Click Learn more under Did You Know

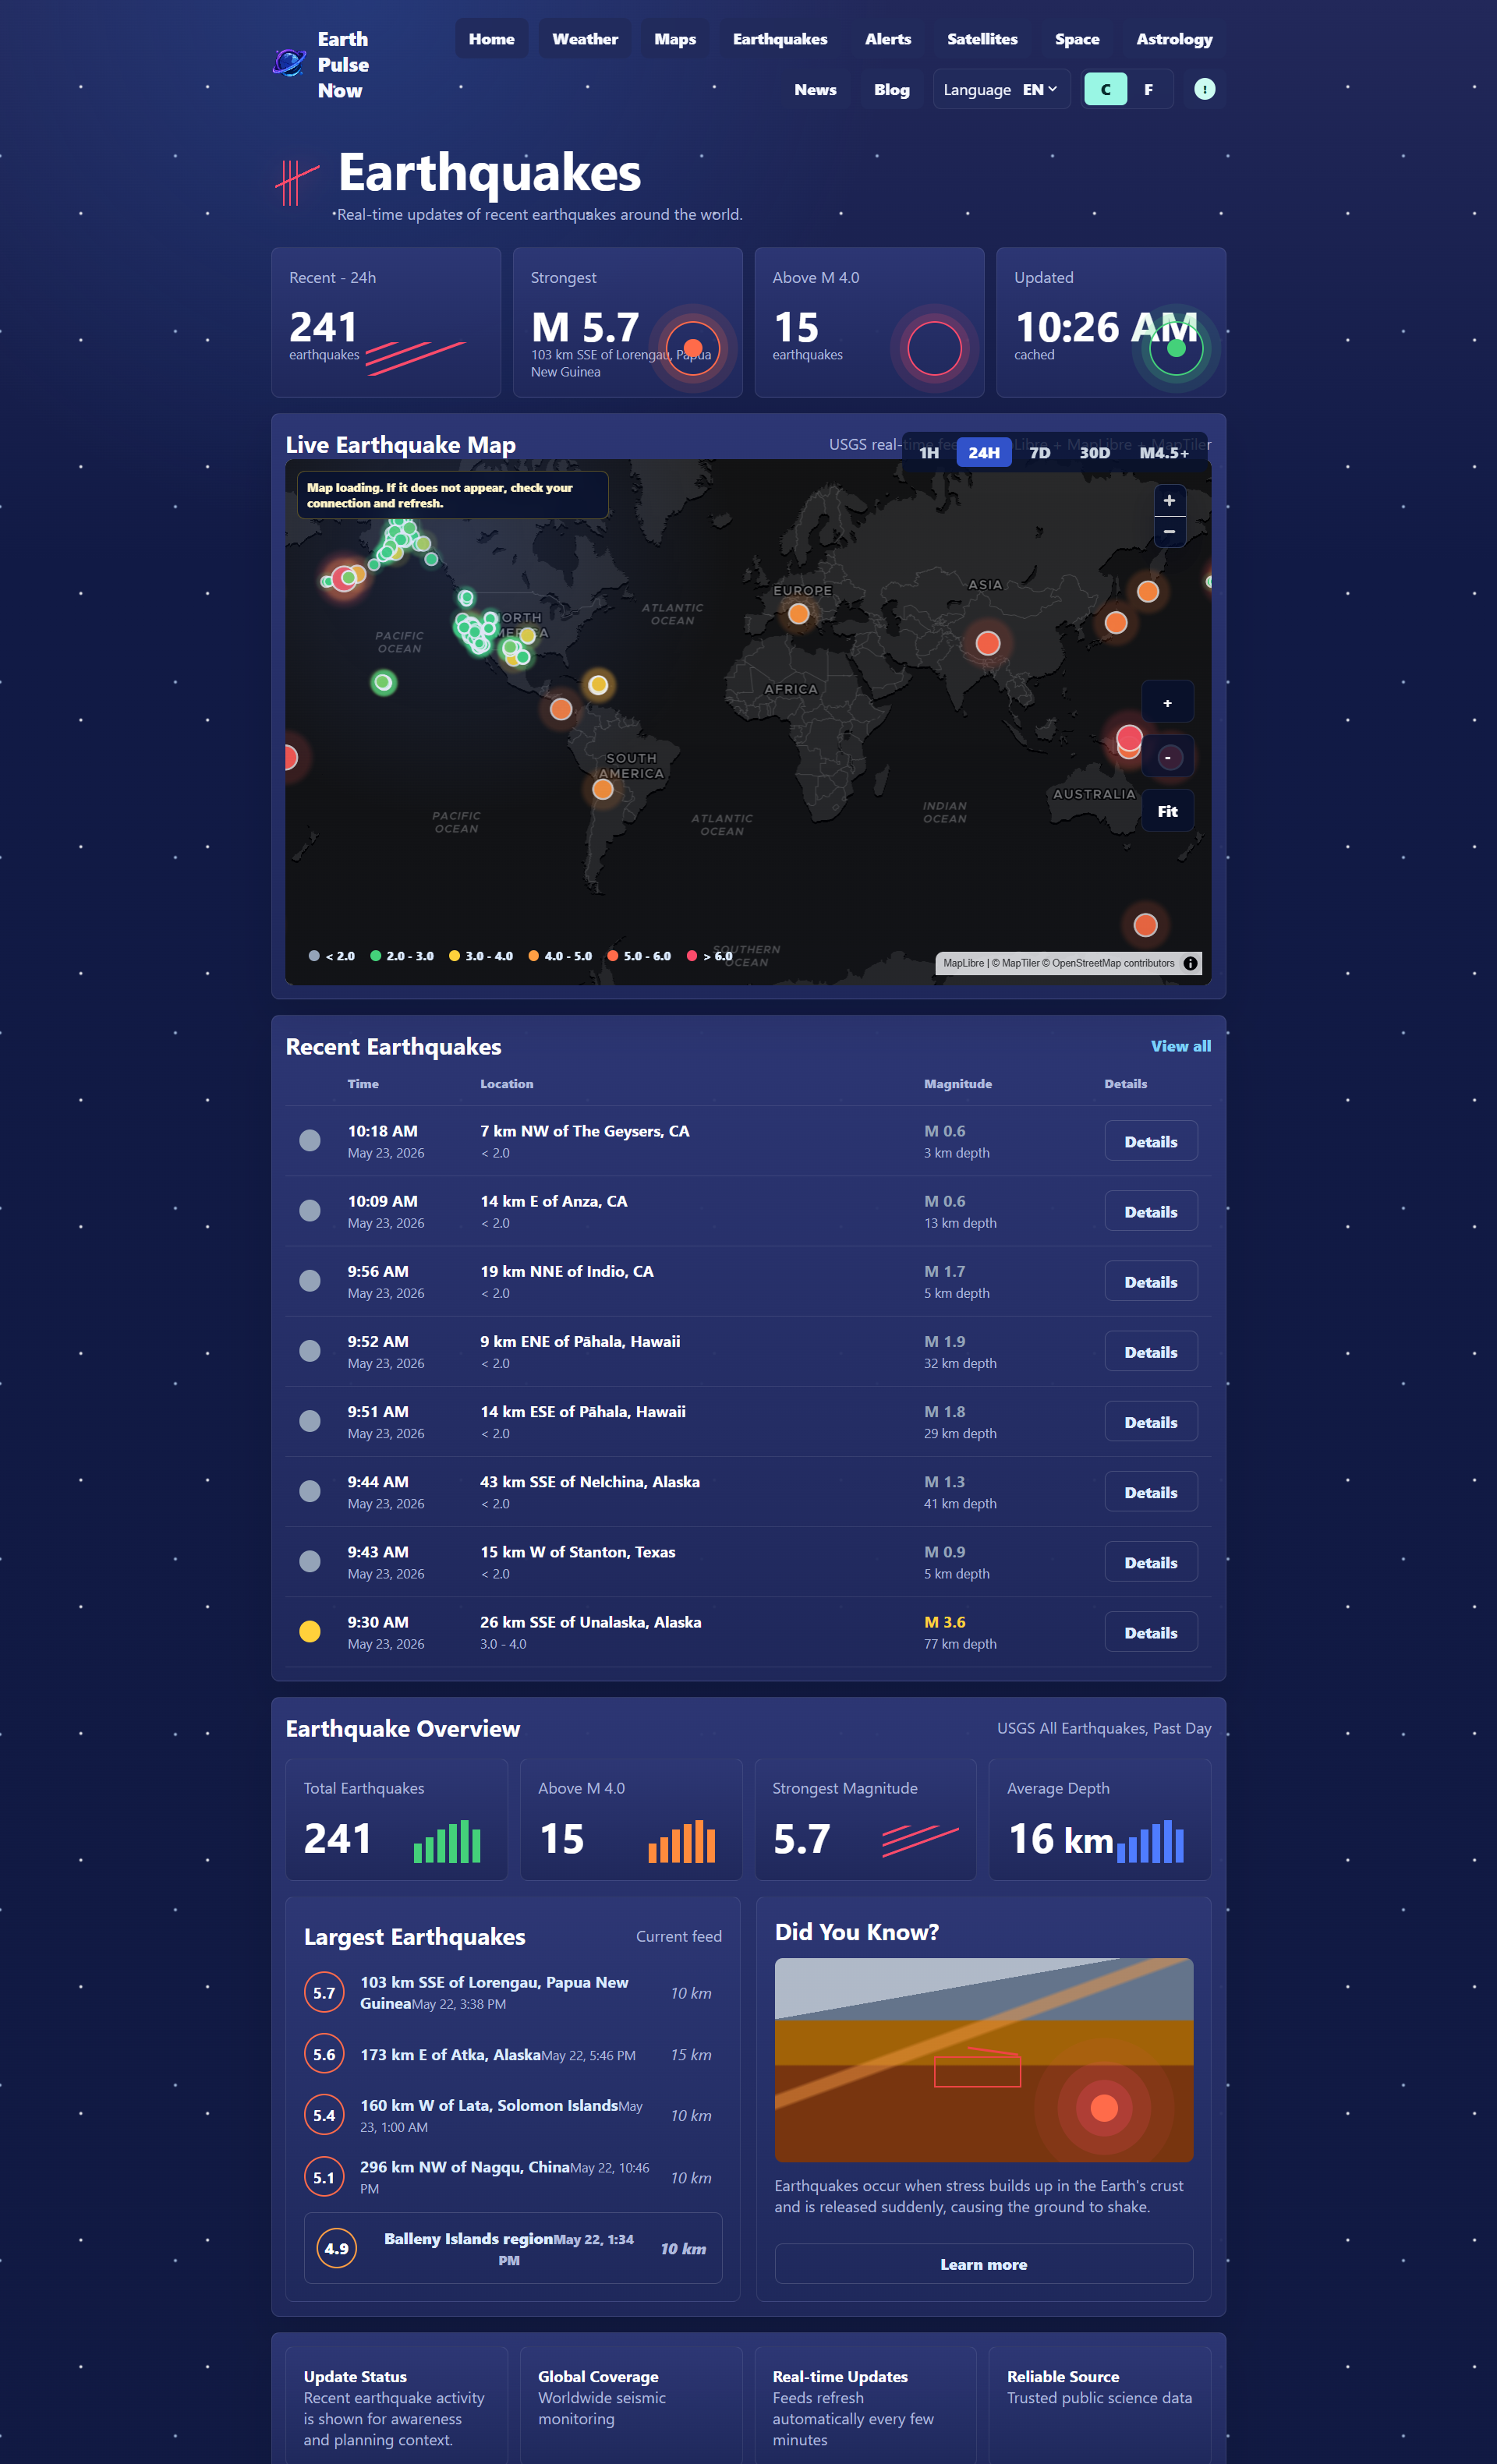point(983,2264)
